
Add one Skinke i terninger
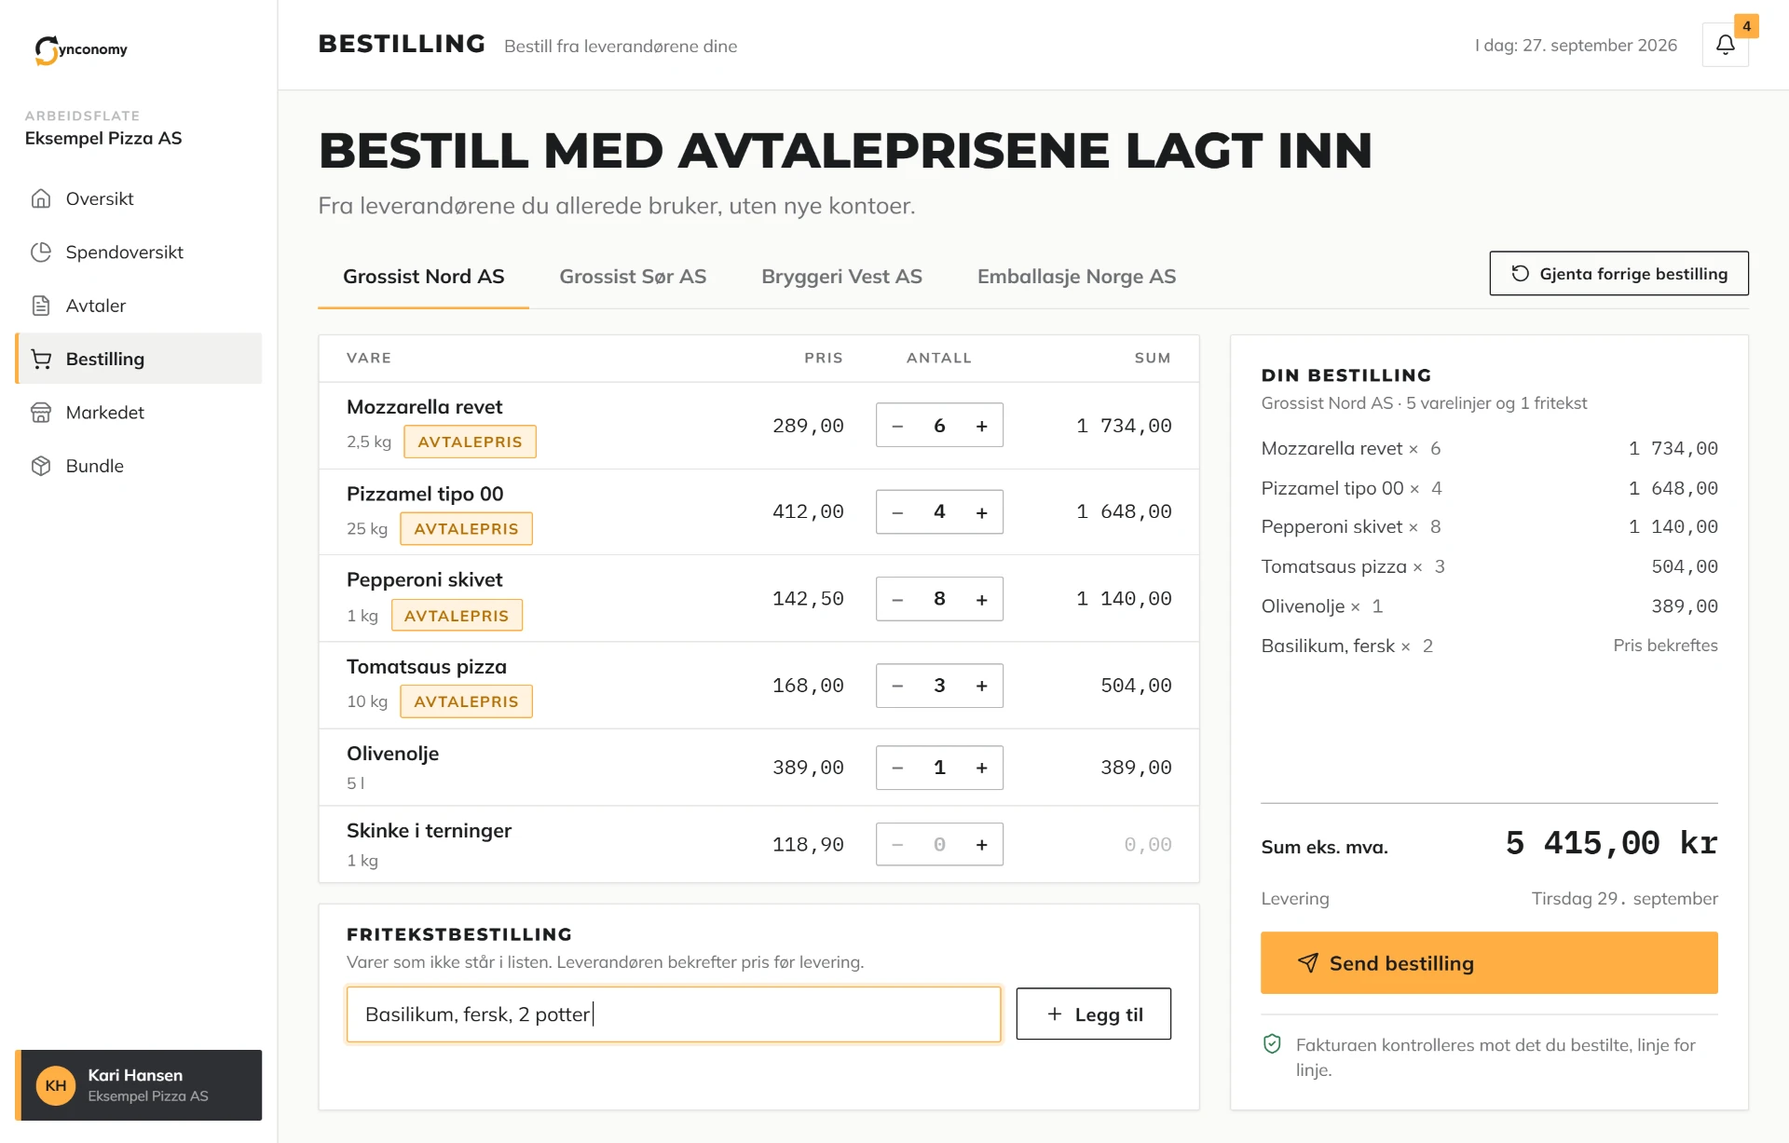[981, 844]
